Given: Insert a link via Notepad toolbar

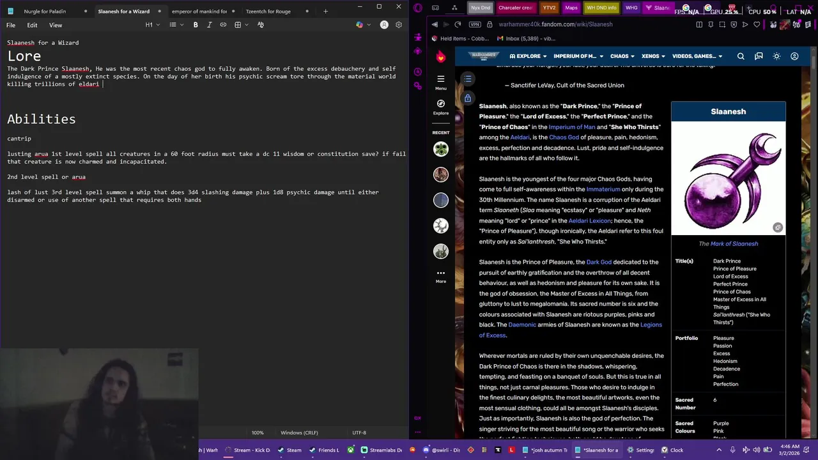Looking at the screenshot, I should point(223,25).
